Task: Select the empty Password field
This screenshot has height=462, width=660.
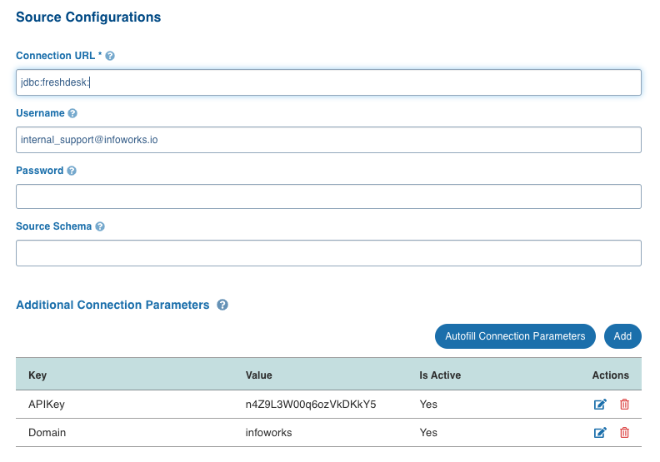Action: click(328, 196)
